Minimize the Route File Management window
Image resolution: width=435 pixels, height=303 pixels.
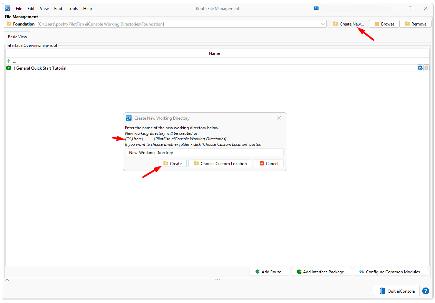coord(395,8)
